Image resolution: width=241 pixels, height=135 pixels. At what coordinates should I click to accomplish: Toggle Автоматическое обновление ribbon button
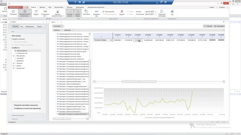pyautogui.click(x=25, y=13)
